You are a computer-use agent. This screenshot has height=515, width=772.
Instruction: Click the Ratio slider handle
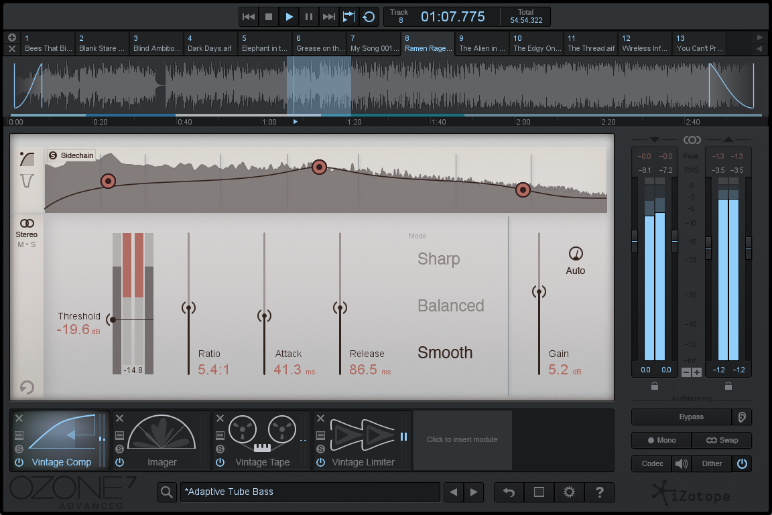(188, 309)
